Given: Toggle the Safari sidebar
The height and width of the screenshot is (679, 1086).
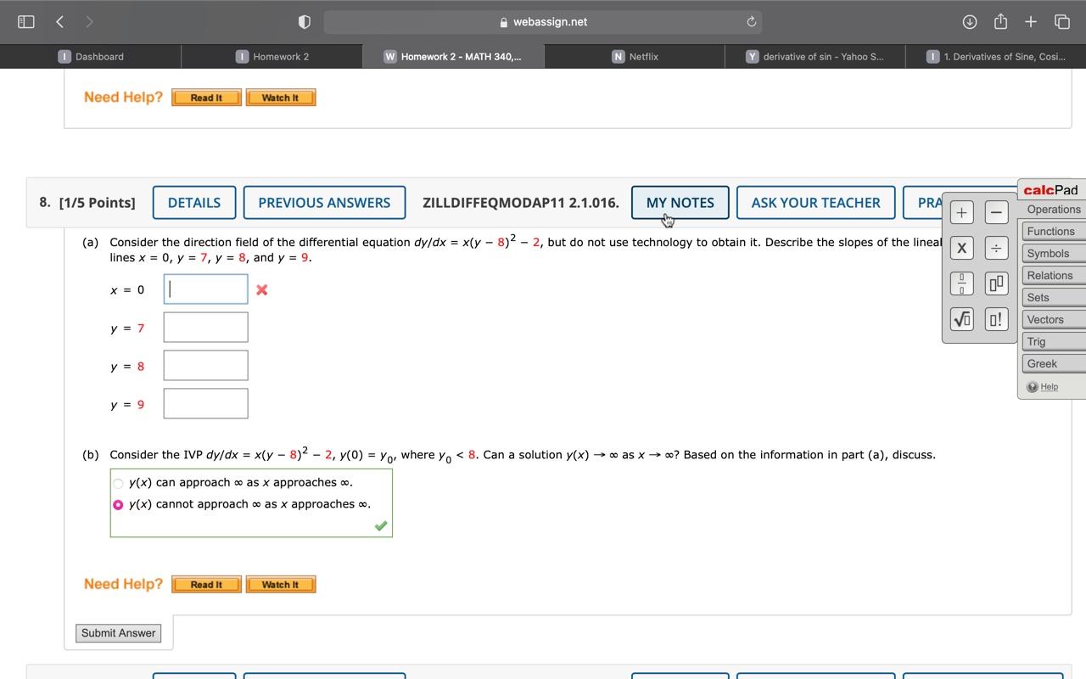Looking at the screenshot, I should click(x=25, y=21).
